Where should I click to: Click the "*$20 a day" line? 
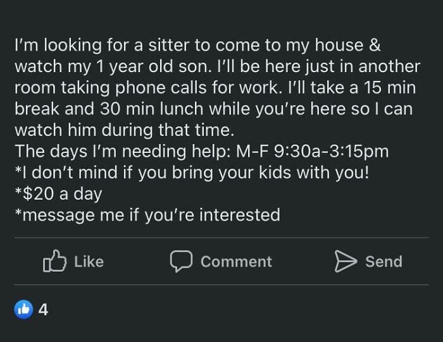click(58, 194)
